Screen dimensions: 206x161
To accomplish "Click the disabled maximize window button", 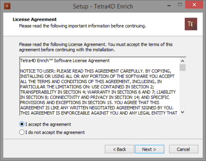I will [180, 5].
